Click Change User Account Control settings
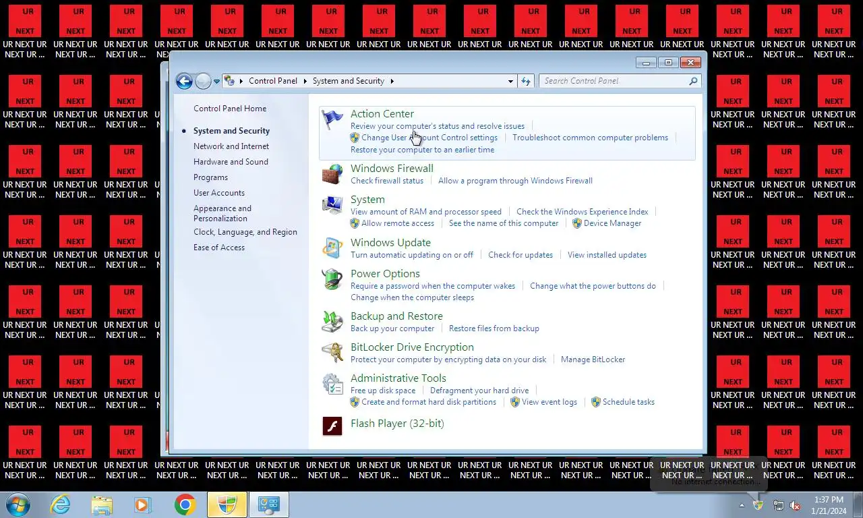Screen dimensions: 863x518 tap(429, 138)
